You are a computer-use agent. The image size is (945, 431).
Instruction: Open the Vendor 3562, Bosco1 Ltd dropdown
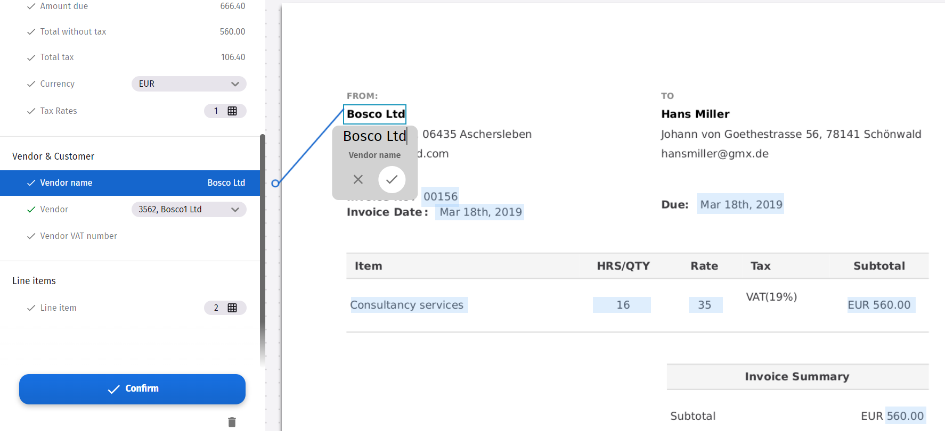click(x=189, y=209)
